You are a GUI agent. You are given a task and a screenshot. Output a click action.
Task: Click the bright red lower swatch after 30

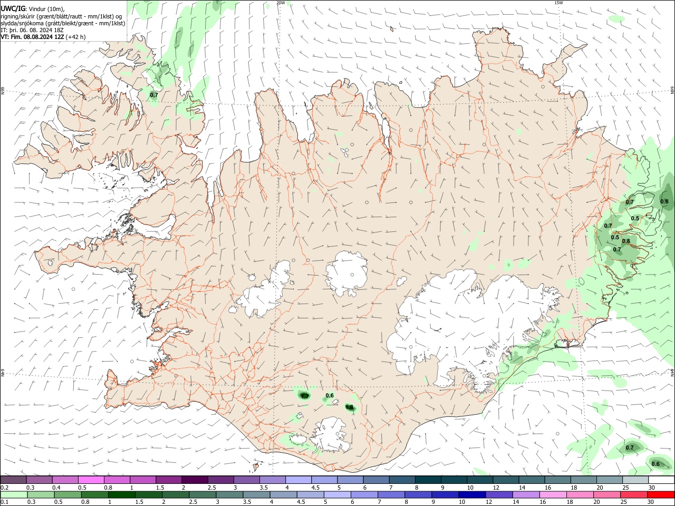661,494
